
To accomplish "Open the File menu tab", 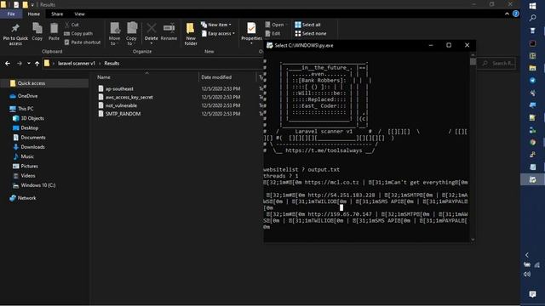I will coord(11,14).
